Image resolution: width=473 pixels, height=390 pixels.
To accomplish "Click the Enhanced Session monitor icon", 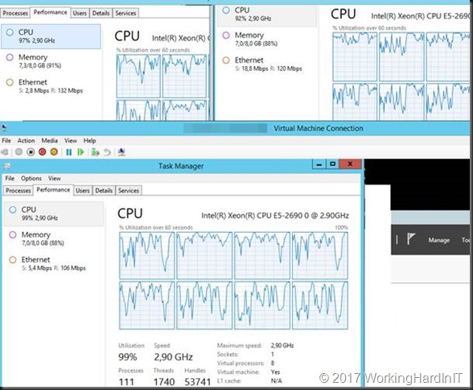I will (x=121, y=152).
